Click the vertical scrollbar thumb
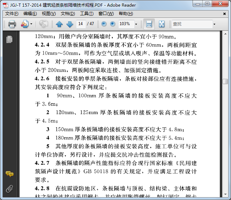This screenshot has width=231, height=200. 225,81
